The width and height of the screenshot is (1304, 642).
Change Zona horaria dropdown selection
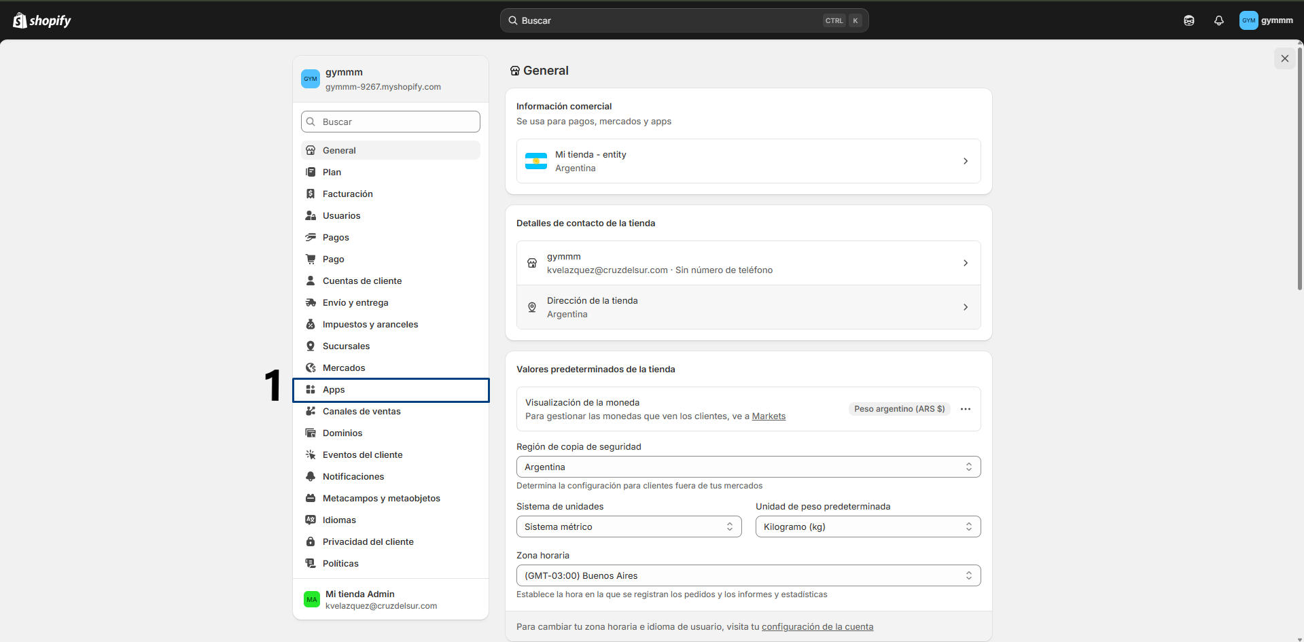748,575
